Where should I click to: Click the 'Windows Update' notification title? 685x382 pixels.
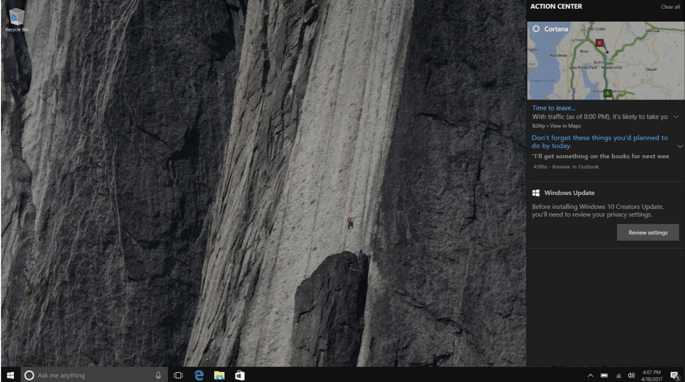[569, 193]
